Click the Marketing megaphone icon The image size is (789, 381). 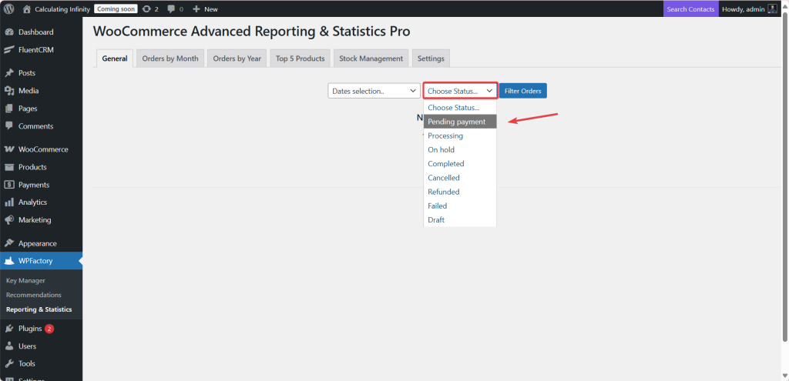pos(9,220)
